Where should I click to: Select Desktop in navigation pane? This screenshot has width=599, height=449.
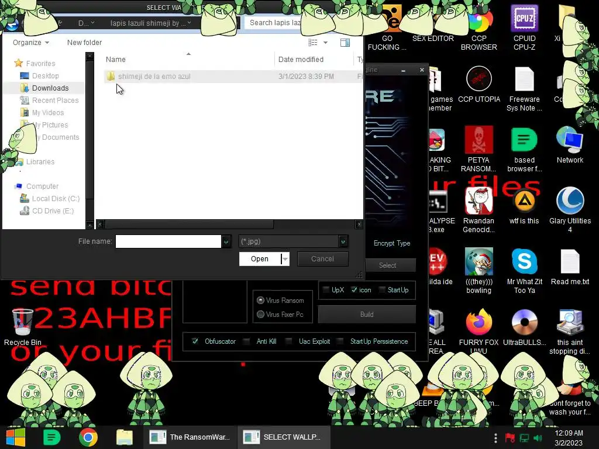[45, 75]
